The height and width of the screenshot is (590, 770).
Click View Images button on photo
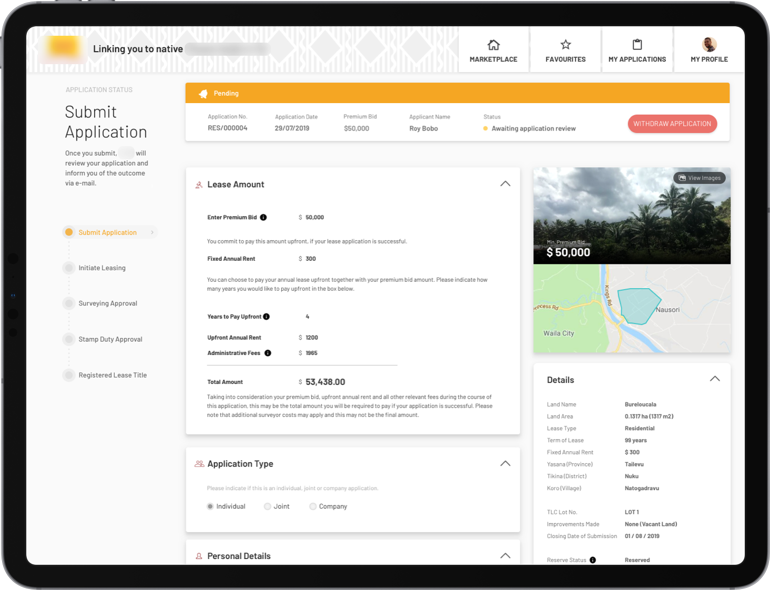pos(700,178)
